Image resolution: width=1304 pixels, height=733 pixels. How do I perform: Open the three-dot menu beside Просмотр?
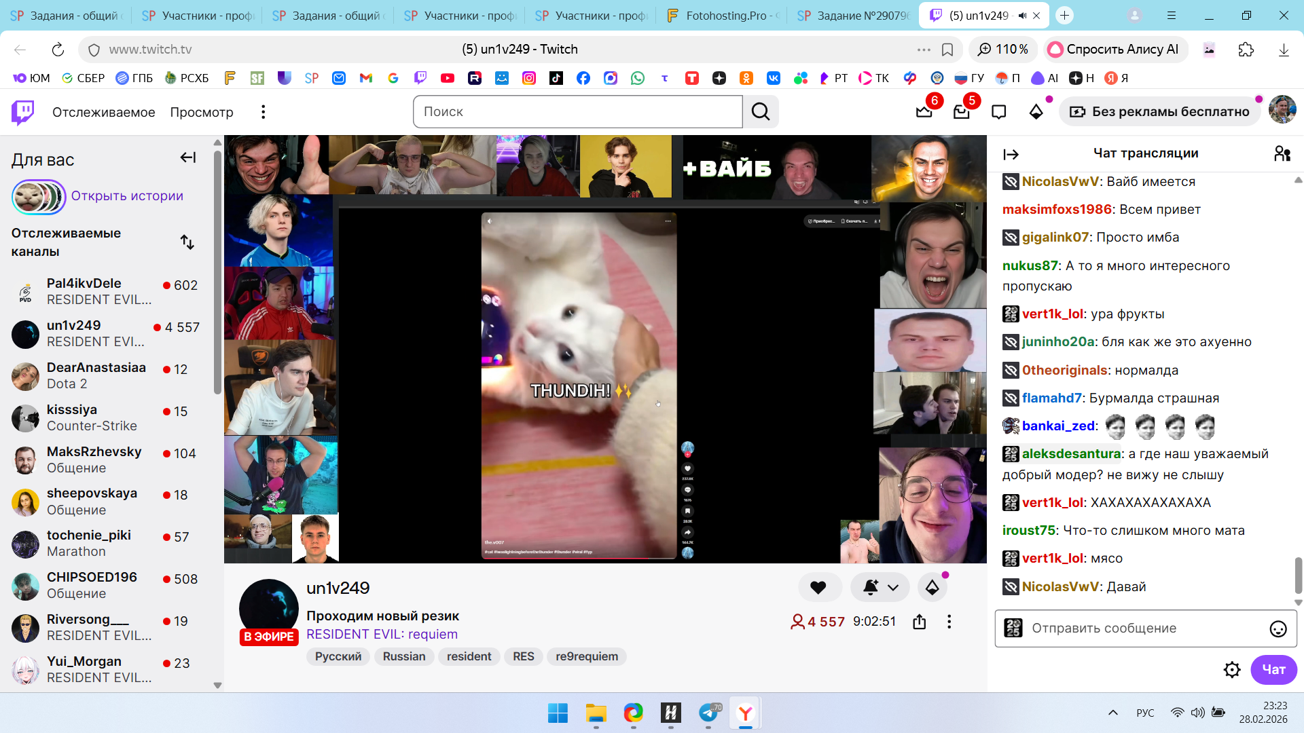click(x=264, y=112)
